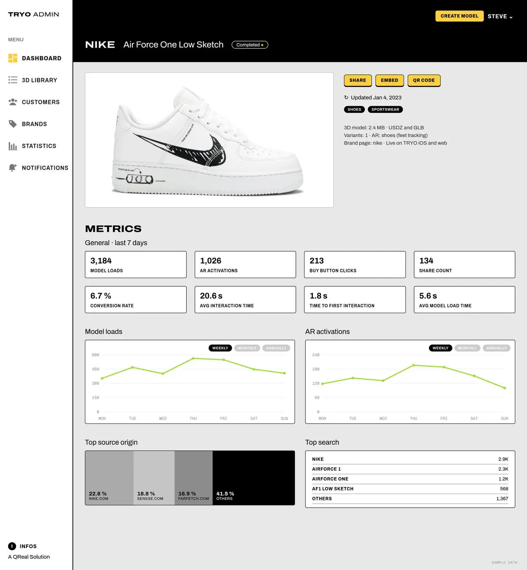Switch Model loads chart to Monthly
The image size is (527, 570).
click(x=247, y=348)
